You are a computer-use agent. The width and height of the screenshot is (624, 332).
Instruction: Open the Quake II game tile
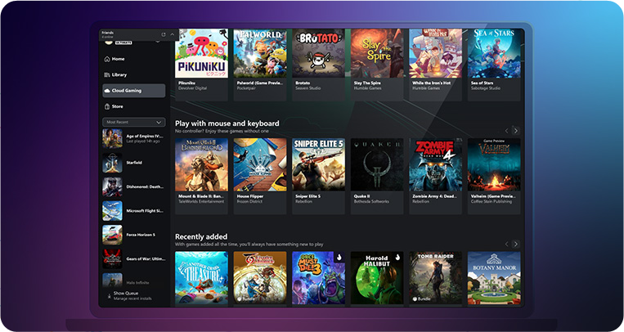pyautogui.click(x=377, y=164)
